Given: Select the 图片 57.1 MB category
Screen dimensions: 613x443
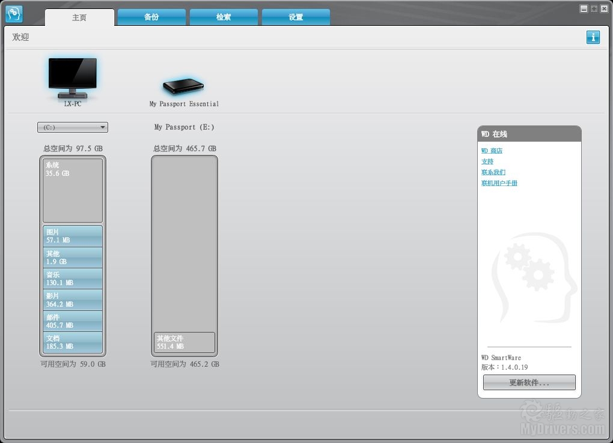Looking at the screenshot, I should tap(73, 236).
